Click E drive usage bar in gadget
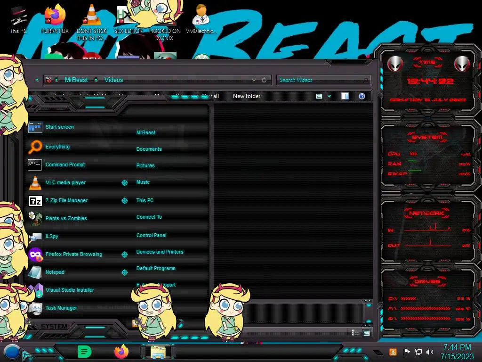Viewport: 482px width, 362px height. pyautogui.click(x=426, y=319)
